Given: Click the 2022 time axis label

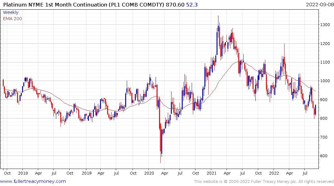Looking at the screenshot, I should [274, 173].
